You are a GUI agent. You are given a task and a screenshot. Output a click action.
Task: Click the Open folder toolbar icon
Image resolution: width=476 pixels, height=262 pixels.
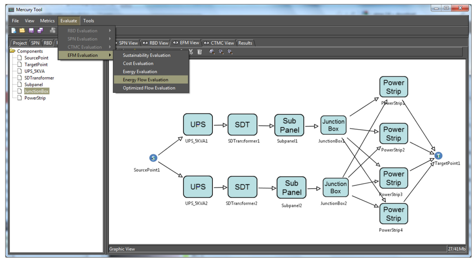tap(22, 31)
